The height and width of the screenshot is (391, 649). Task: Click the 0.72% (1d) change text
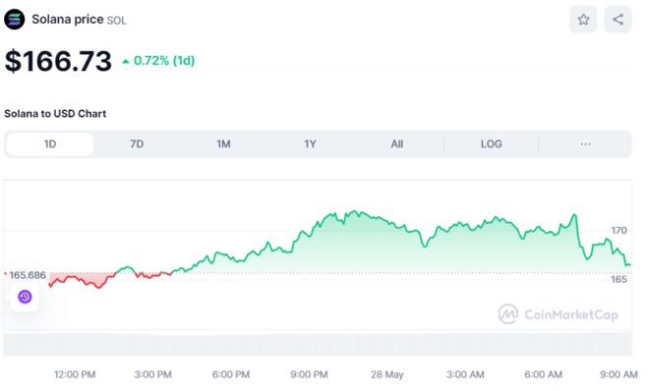(x=164, y=61)
